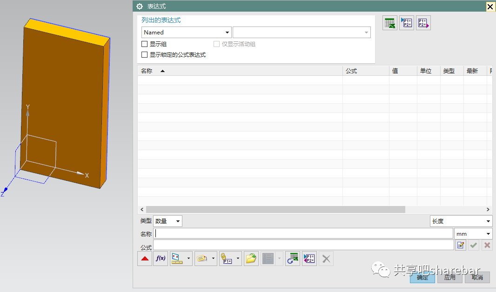This screenshot has width=496, height=292.
Task: Click the 最新 column header
Action: coord(475,71)
